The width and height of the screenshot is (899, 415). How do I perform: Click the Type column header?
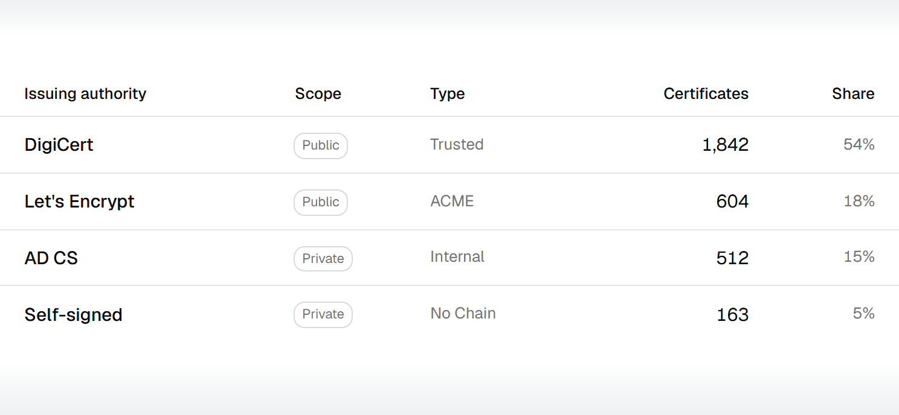click(447, 93)
